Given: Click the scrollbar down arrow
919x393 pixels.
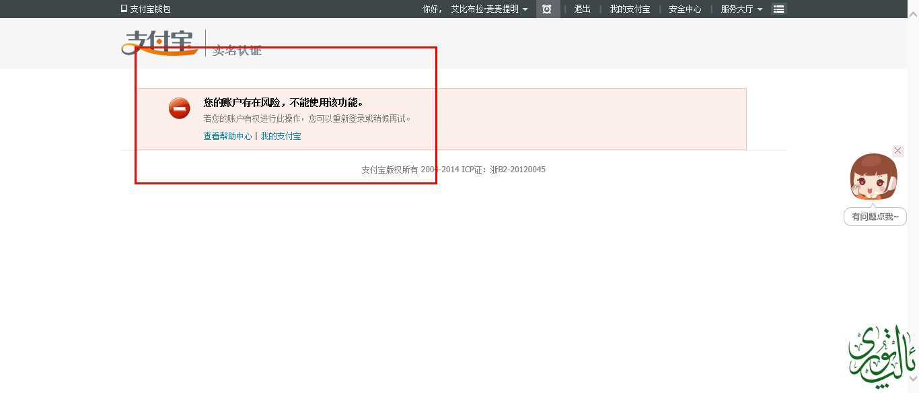Looking at the screenshot, I should (x=913, y=380).
